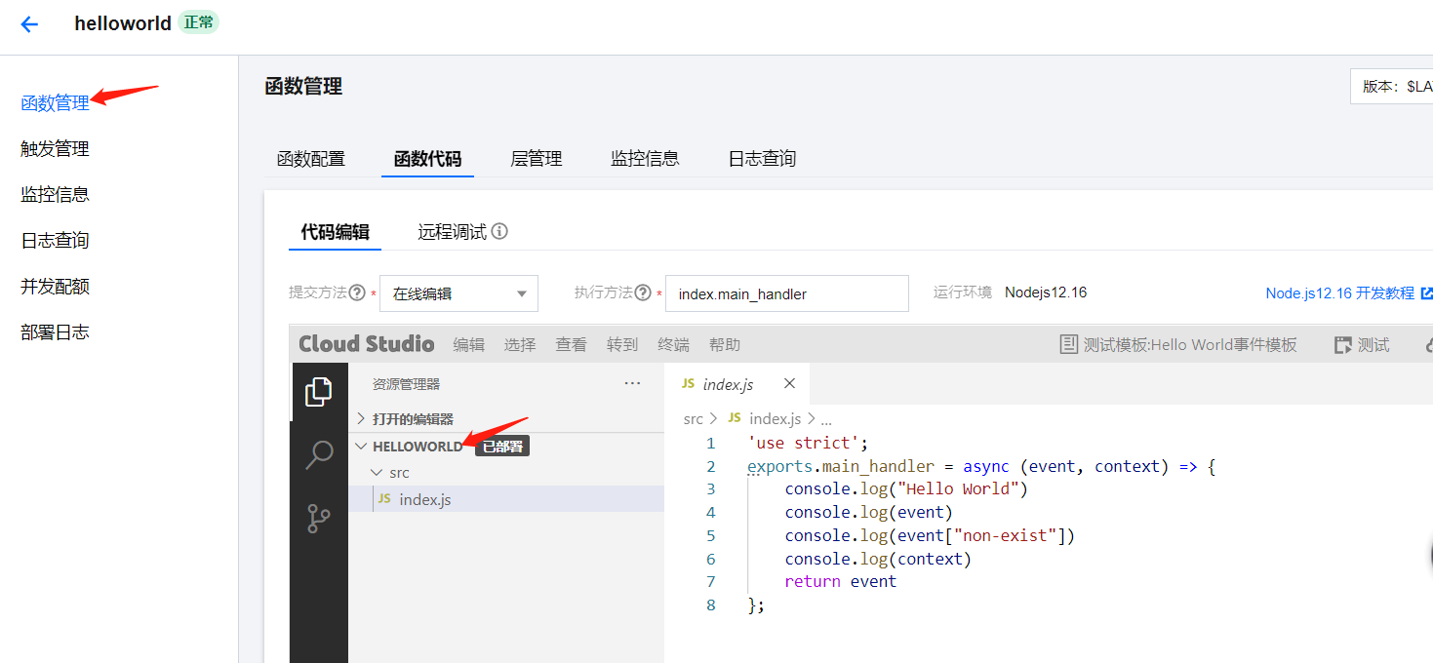
Task: Open the Explorer files icon in activity bar
Action: click(319, 392)
